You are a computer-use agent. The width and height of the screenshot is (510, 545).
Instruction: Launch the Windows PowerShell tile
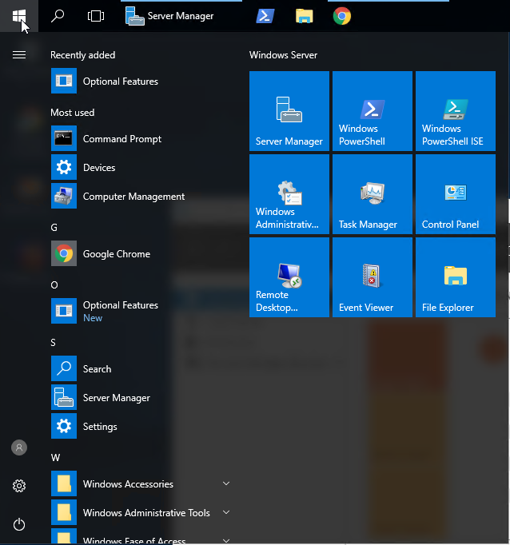(372, 111)
